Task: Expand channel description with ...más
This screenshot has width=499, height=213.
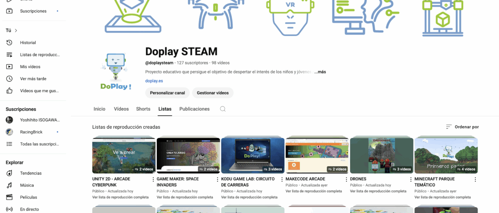Action: pos(320,72)
